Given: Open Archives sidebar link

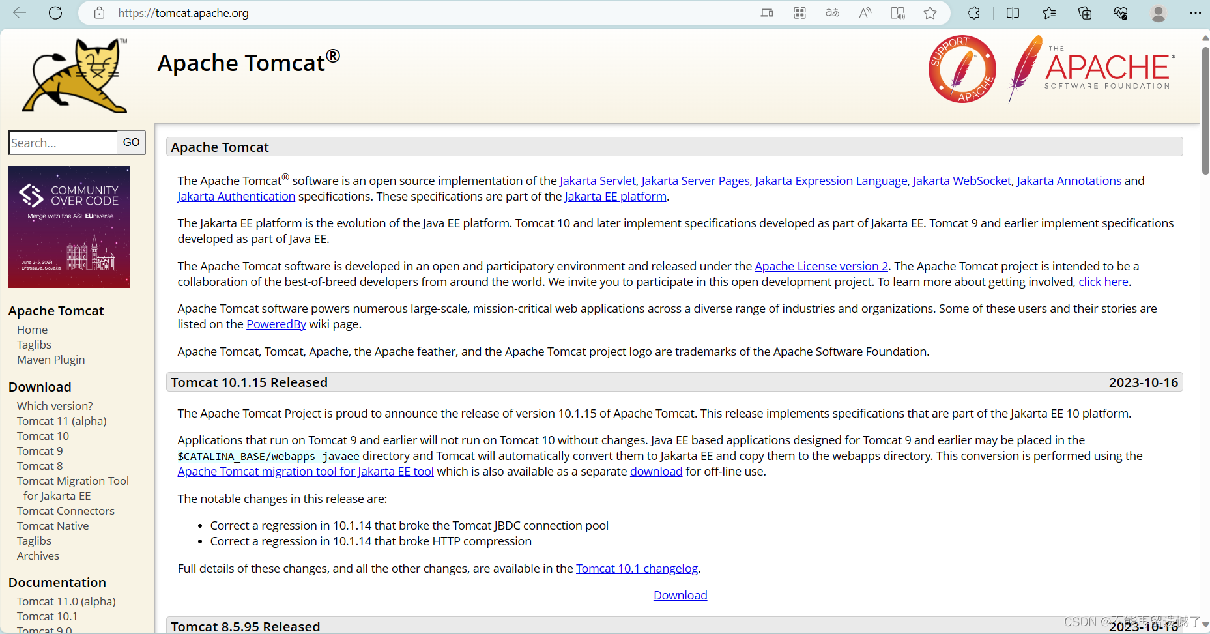Looking at the screenshot, I should (x=38, y=556).
